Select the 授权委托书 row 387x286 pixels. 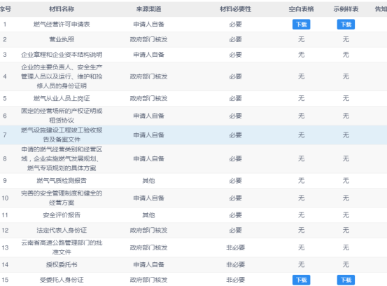193,265
